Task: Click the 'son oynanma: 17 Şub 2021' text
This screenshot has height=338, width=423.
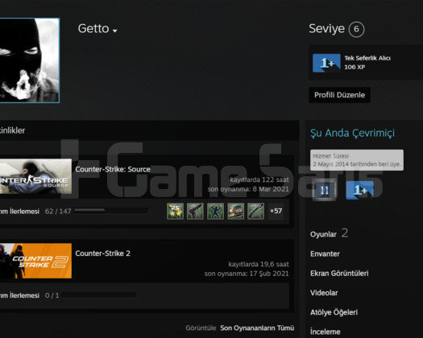Action: click(x=247, y=274)
